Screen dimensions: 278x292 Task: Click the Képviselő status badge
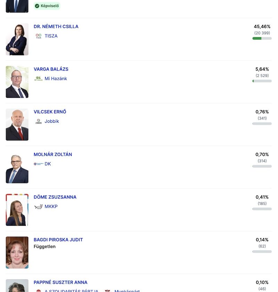[x=47, y=6]
